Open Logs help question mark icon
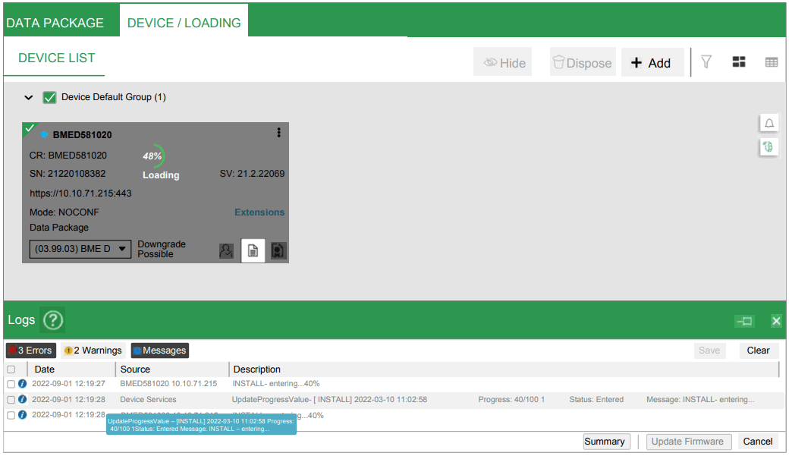Viewport: 789px width, 456px height. click(53, 320)
